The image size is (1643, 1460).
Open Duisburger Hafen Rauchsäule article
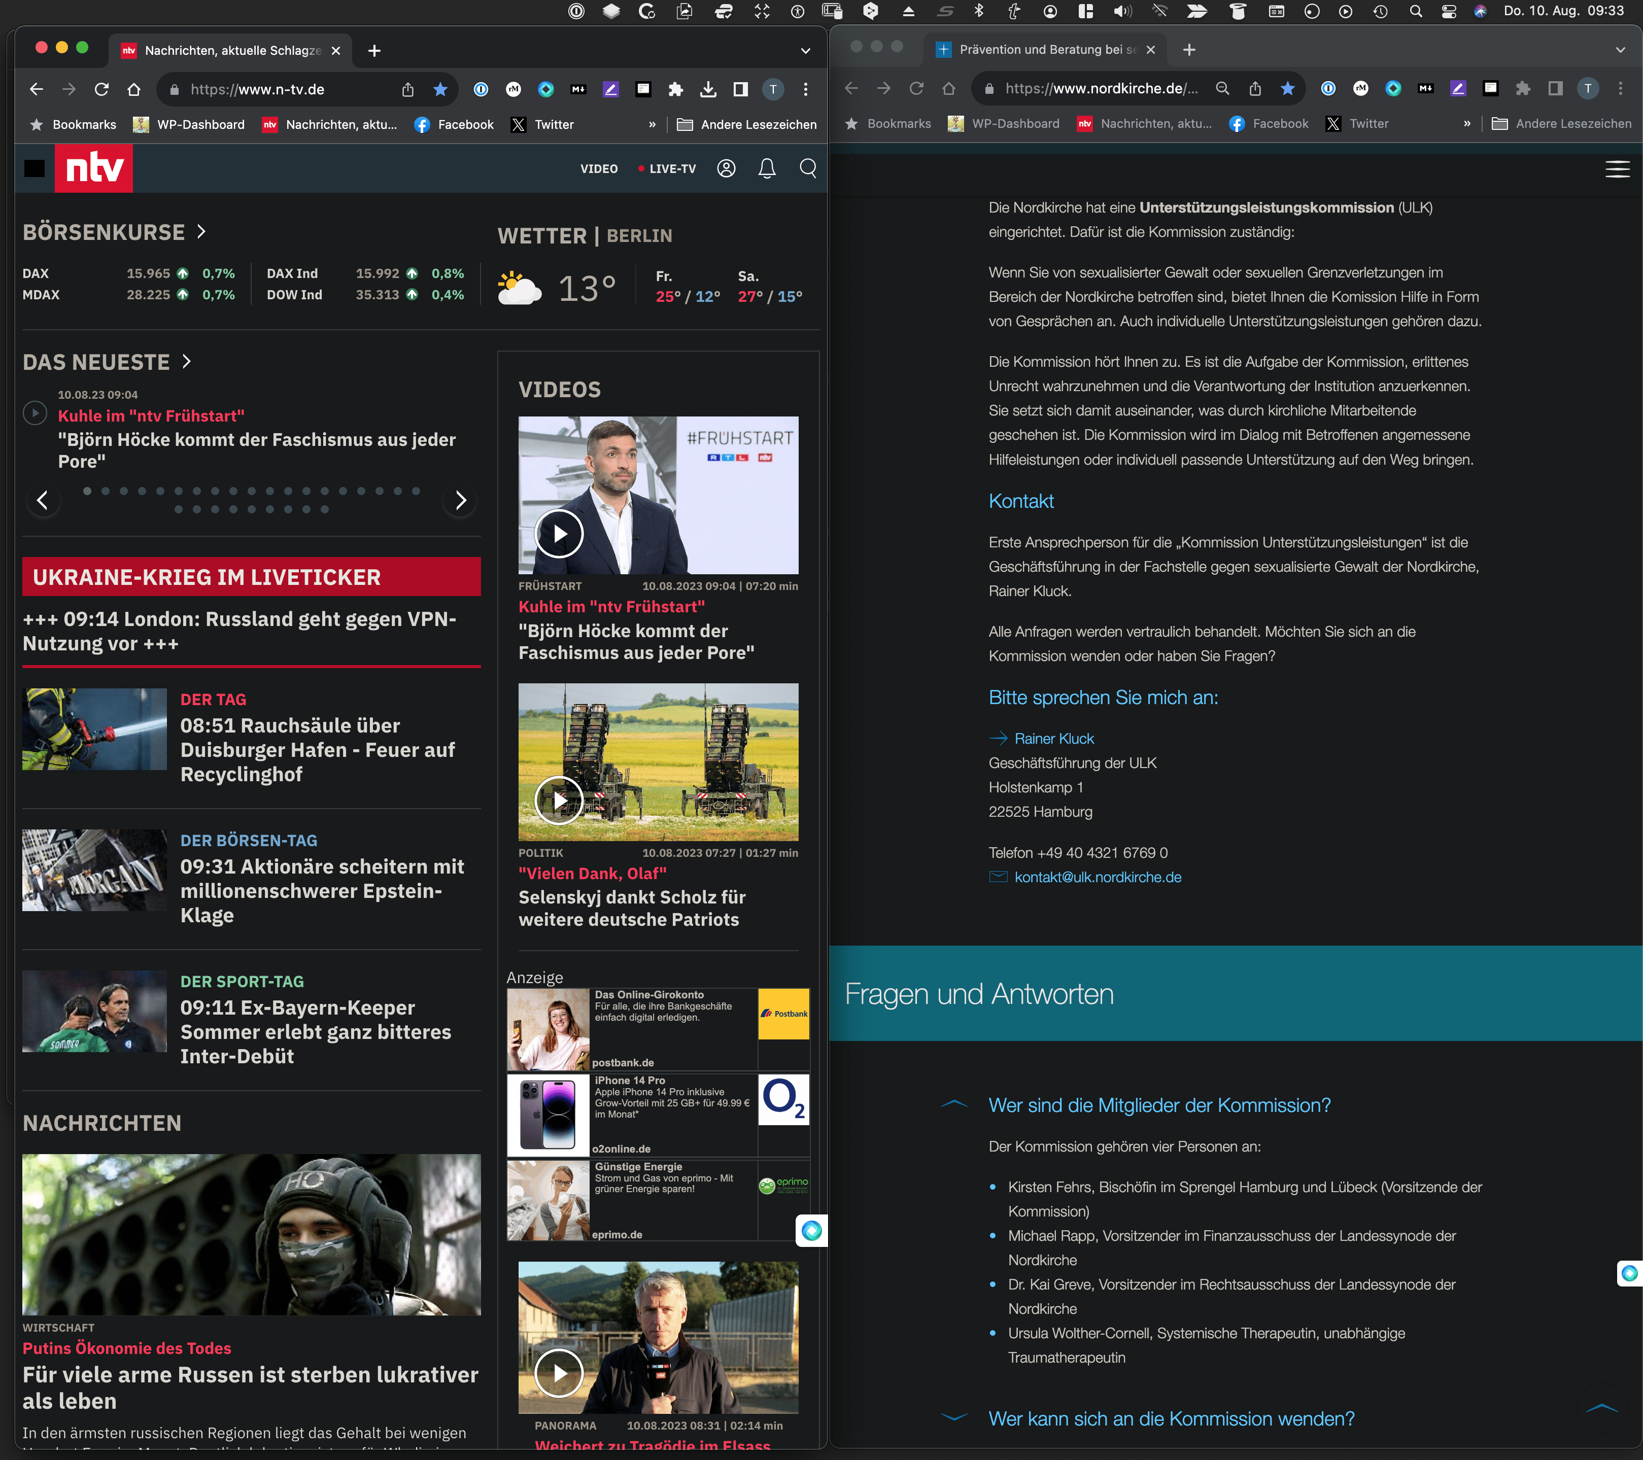click(318, 750)
